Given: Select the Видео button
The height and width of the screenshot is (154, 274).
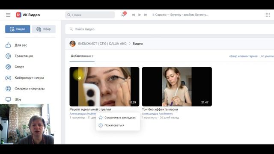Looking at the screenshot, I should 18,29.
